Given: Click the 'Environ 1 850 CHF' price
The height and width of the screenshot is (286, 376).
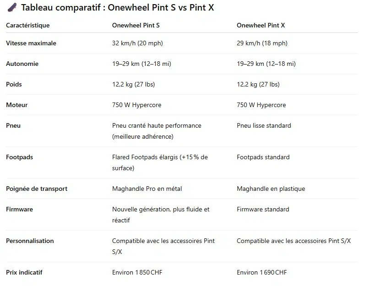Looking at the screenshot, I should 137,273.
